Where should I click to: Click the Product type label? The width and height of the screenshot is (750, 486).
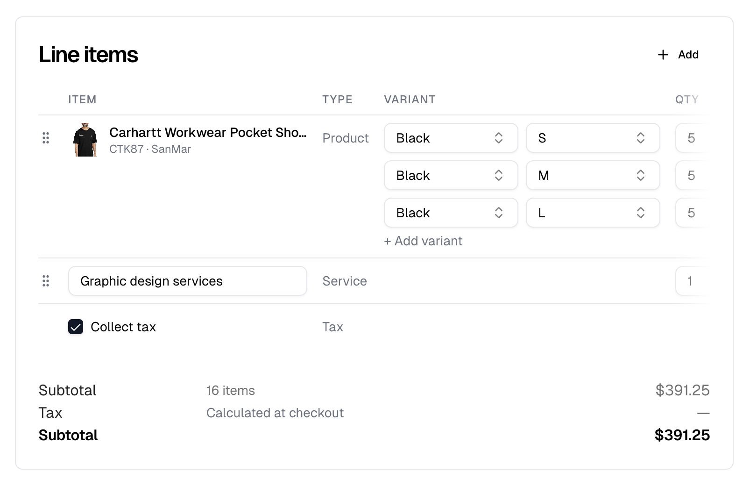(x=346, y=138)
